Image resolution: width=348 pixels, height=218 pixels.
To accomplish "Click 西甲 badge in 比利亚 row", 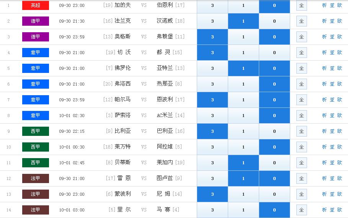I will tap(36, 131).
